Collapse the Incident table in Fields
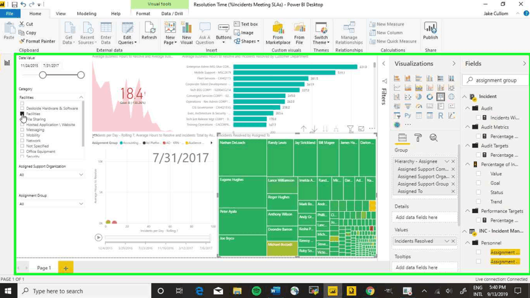The width and height of the screenshot is (530, 298). pyautogui.click(x=465, y=97)
